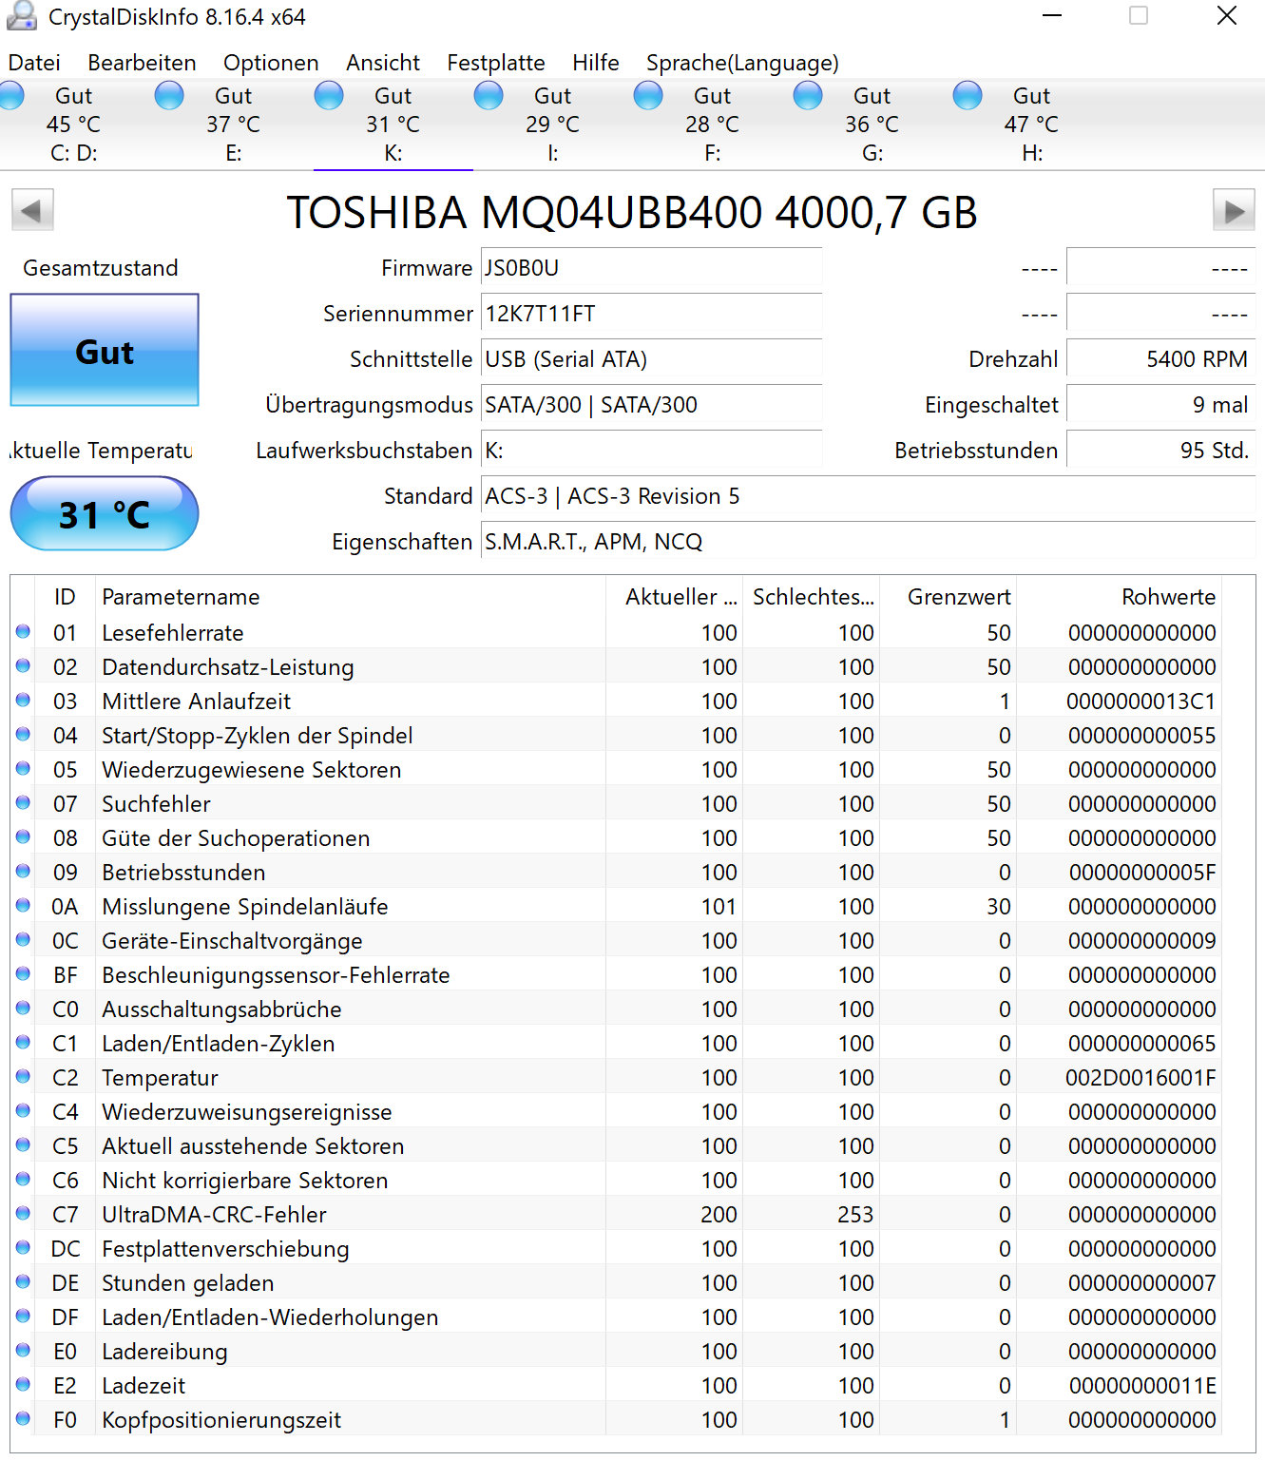Click the Firmware field JS0B0U
1265x1461 pixels.
click(651, 269)
